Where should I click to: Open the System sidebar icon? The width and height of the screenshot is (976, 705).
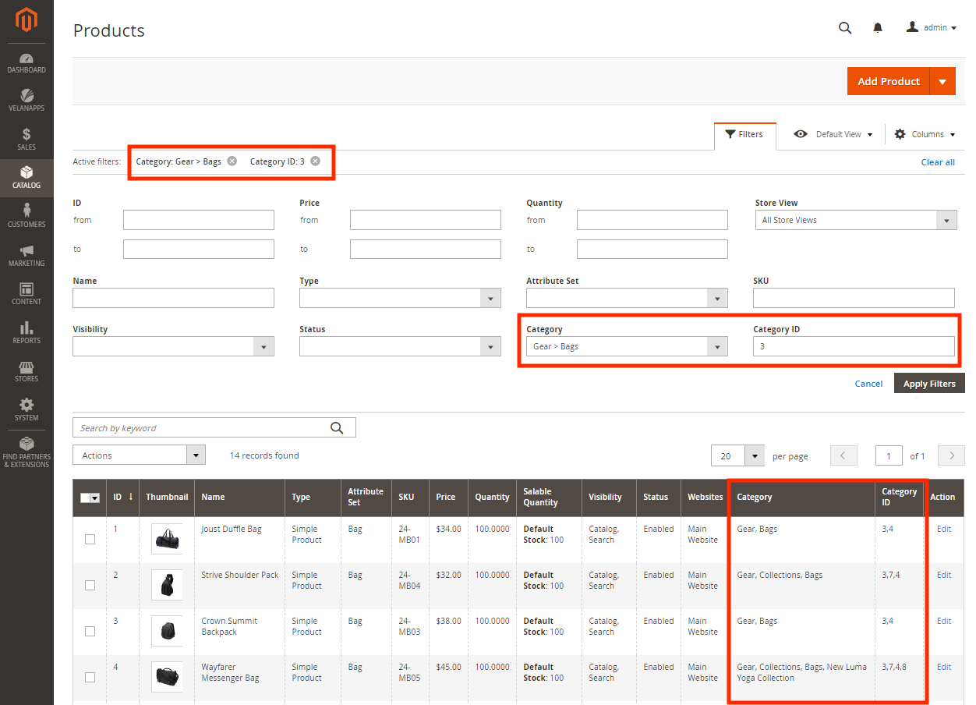(27, 409)
